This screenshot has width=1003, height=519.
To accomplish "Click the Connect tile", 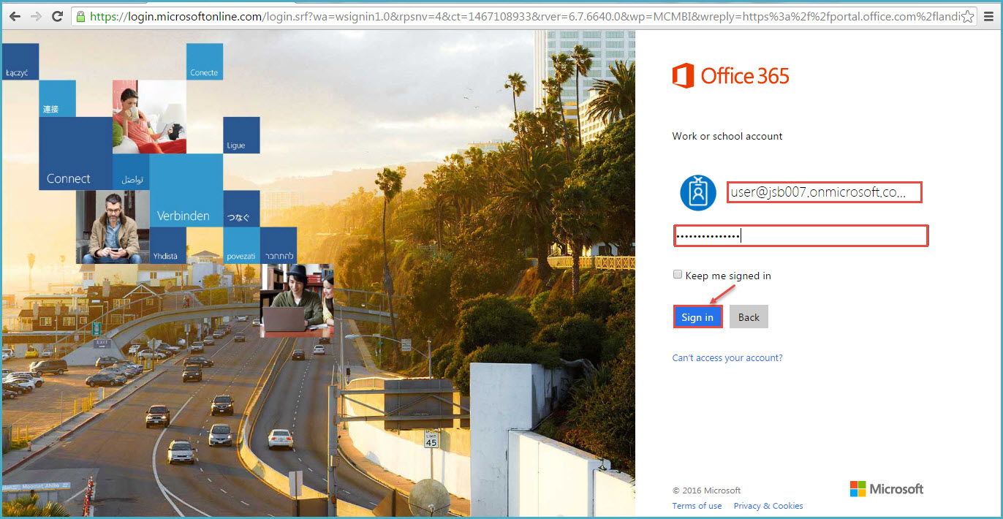I will (x=75, y=154).
